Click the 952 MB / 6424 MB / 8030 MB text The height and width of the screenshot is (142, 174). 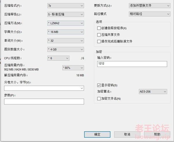pos(21,70)
